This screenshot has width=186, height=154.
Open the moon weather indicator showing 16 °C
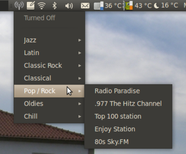(156, 5)
